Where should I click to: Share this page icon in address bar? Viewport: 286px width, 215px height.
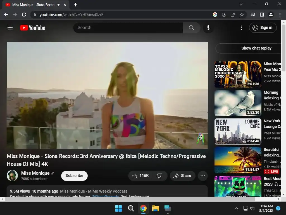pyautogui.click(x=233, y=15)
